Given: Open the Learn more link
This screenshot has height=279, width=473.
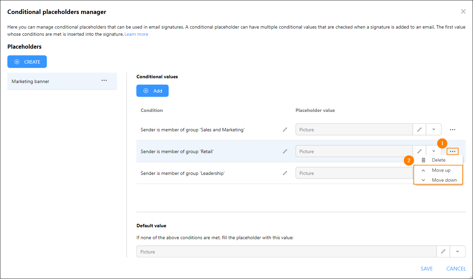Looking at the screenshot, I should [136, 34].
